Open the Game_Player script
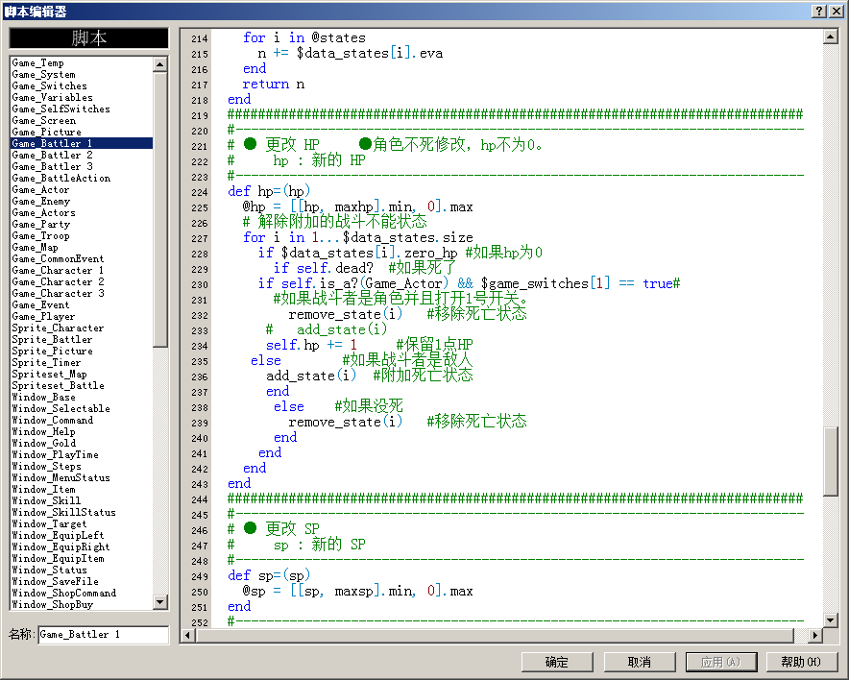Image resolution: width=849 pixels, height=680 pixels. (x=82, y=316)
